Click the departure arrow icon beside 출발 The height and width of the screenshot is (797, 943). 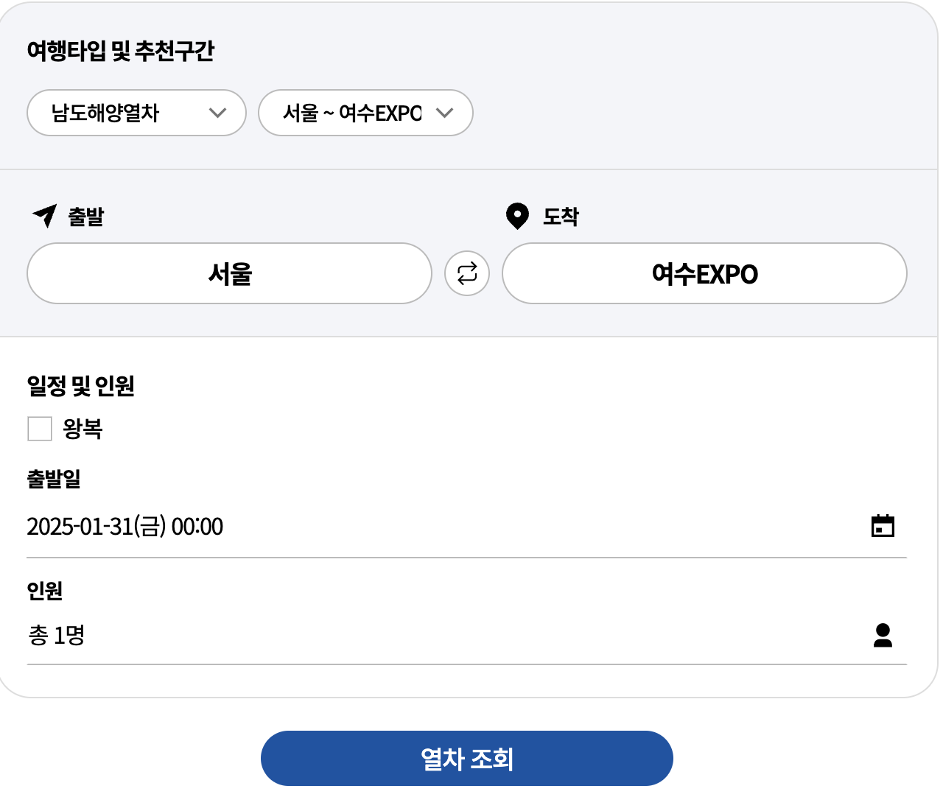(x=43, y=216)
